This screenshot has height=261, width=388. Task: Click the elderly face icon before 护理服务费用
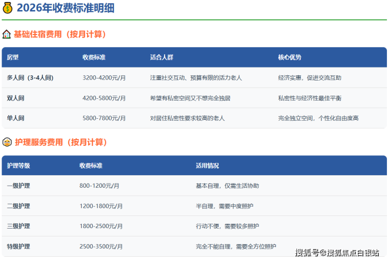(7, 142)
